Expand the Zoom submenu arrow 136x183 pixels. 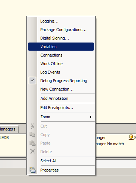(91, 117)
